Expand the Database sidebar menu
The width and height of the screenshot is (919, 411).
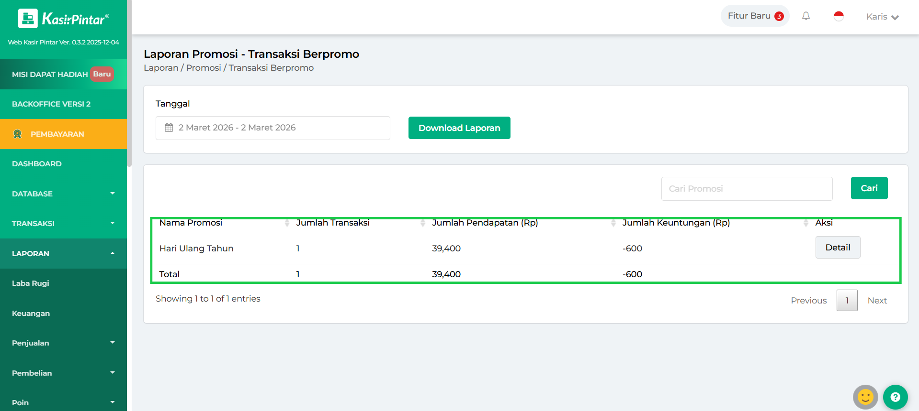[x=63, y=194]
